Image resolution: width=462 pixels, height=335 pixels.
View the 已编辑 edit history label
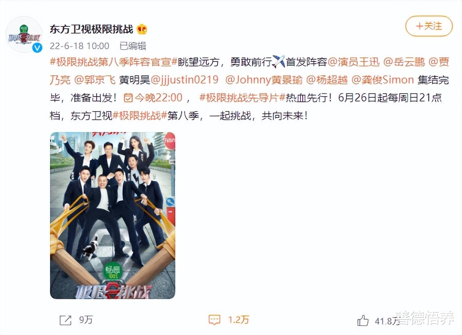(133, 46)
